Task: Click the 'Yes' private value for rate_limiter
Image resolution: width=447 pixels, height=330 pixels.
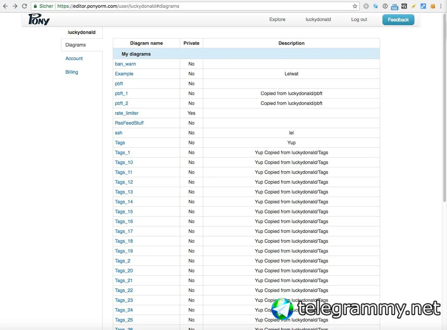Action: point(191,113)
